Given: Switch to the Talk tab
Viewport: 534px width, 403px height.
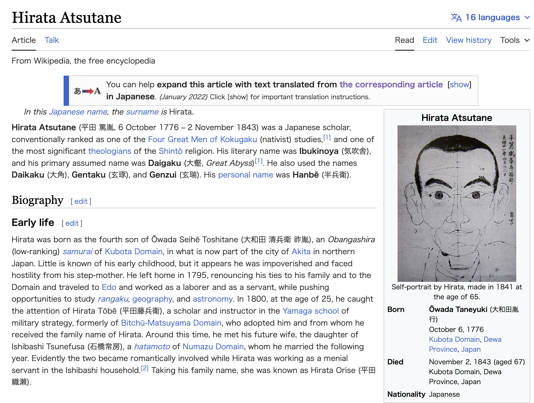Looking at the screenshot, I should click(x=52, y=40).
